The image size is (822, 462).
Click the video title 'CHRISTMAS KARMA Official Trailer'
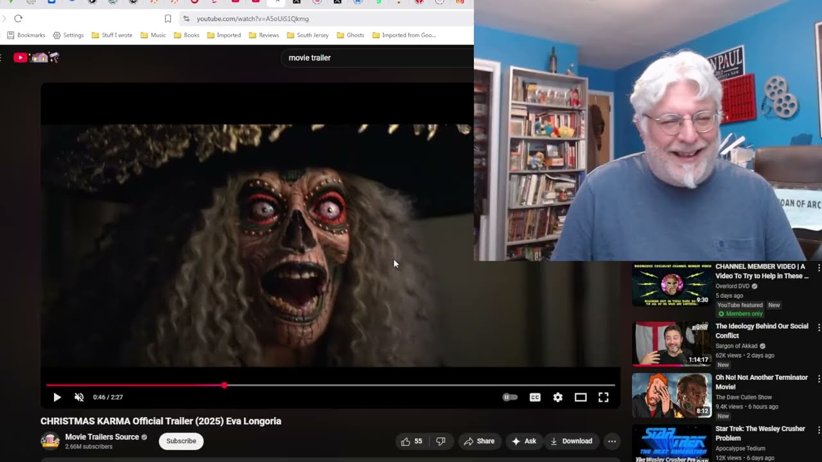(161, 421)
